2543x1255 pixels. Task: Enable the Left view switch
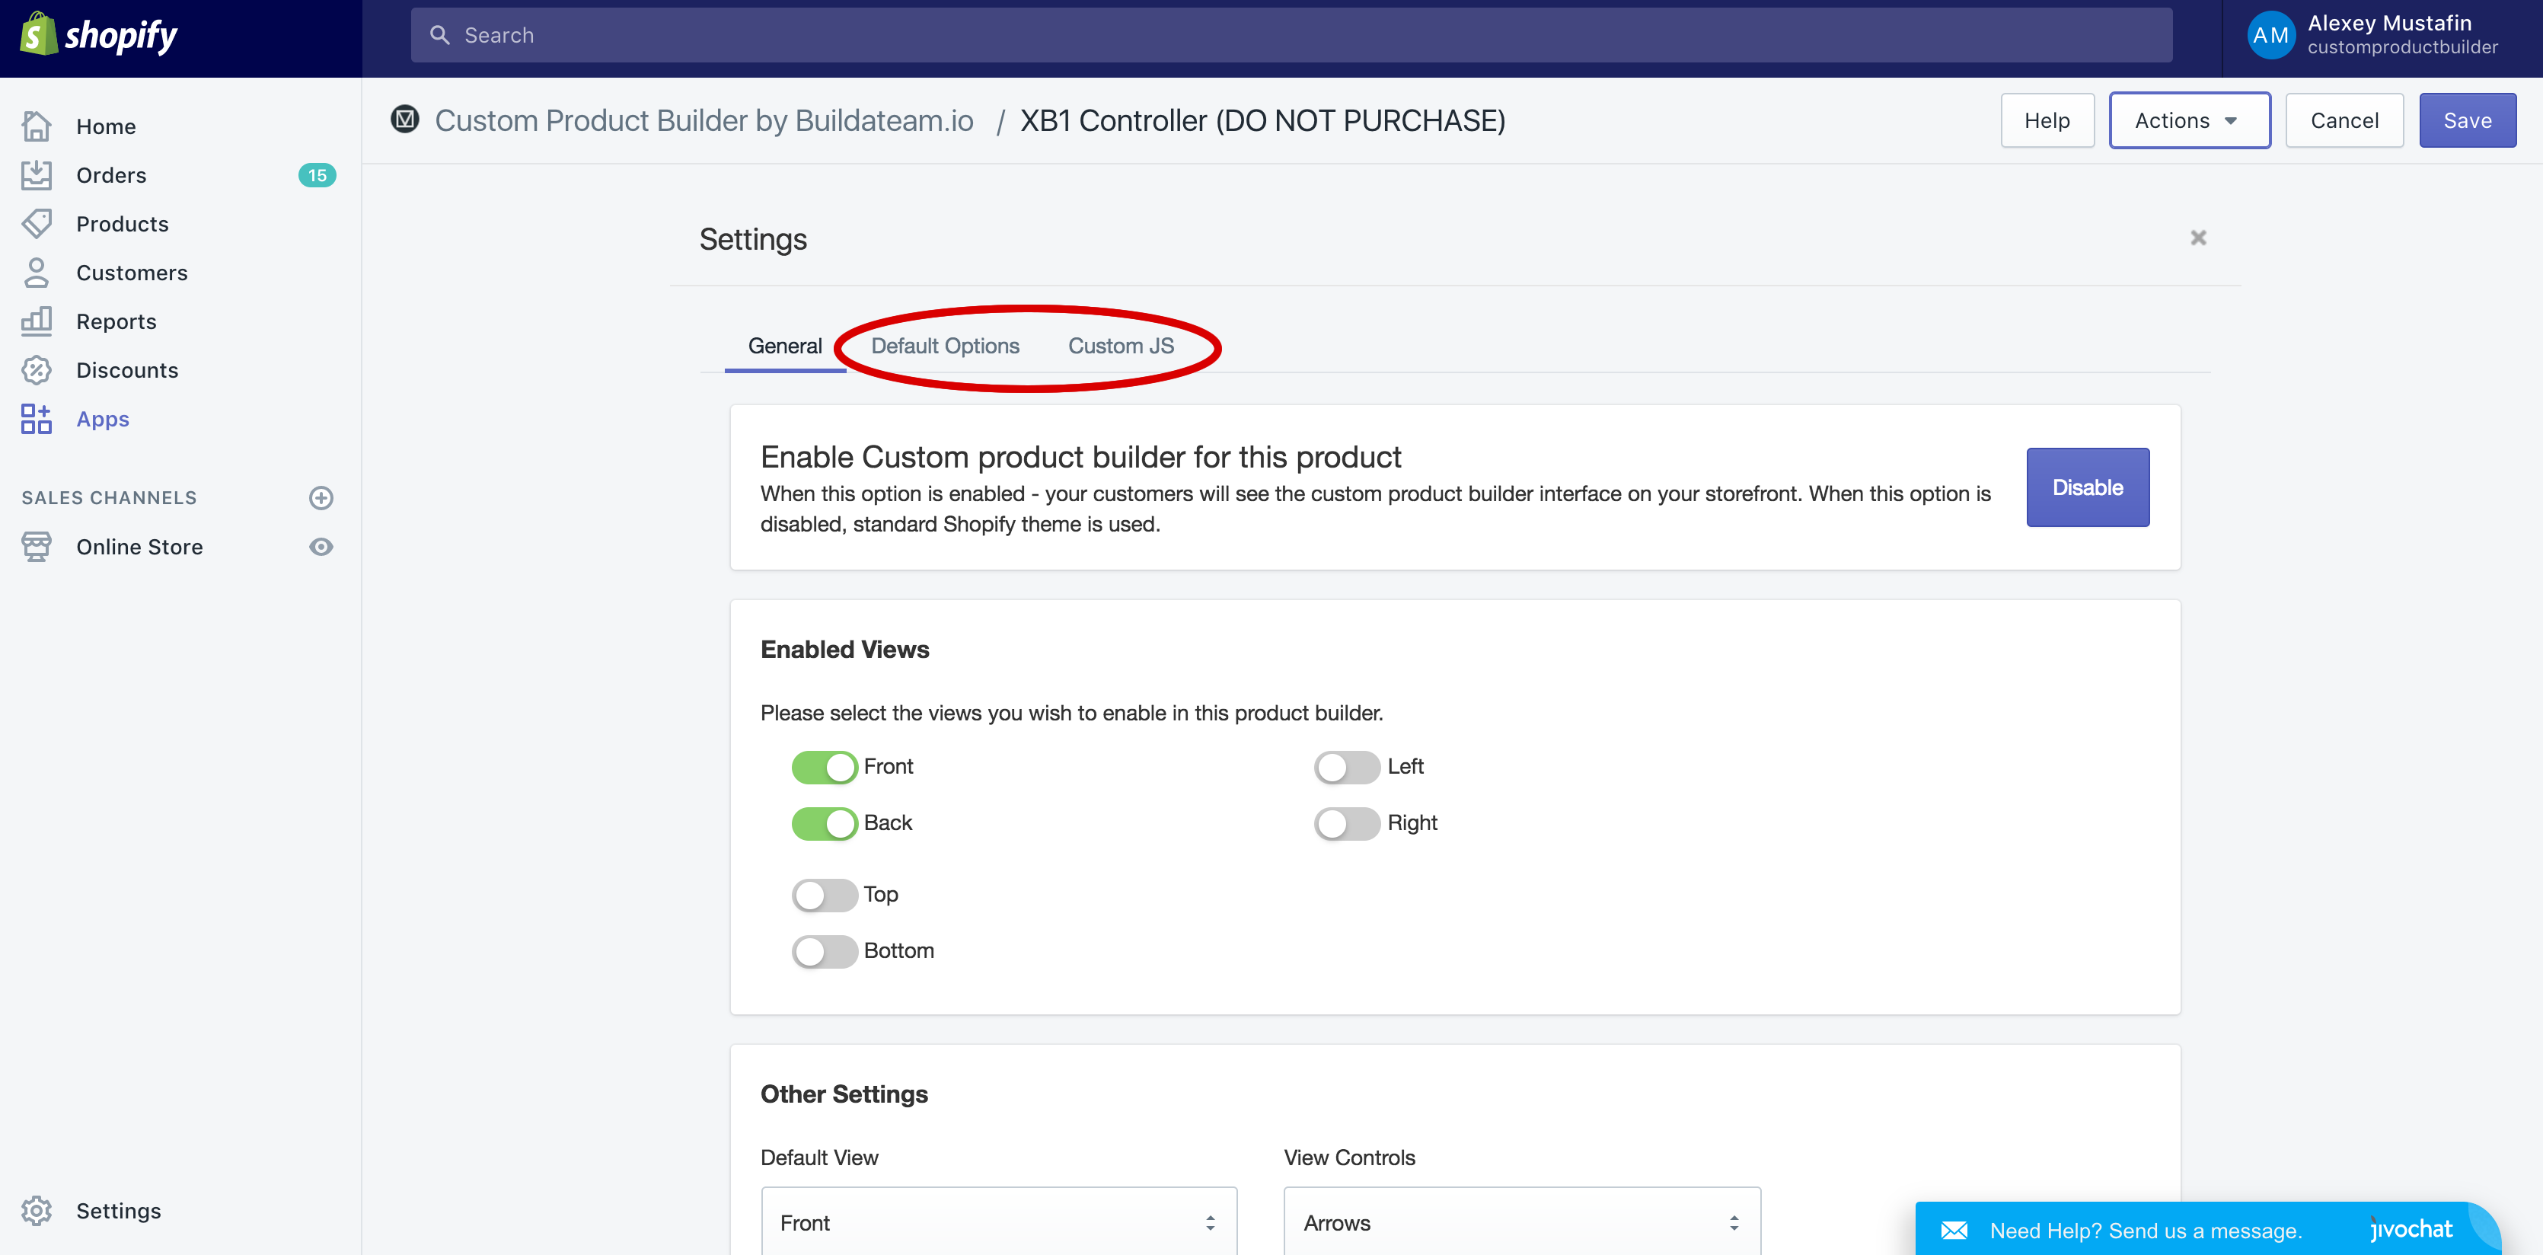click(x=1347, y=767)
